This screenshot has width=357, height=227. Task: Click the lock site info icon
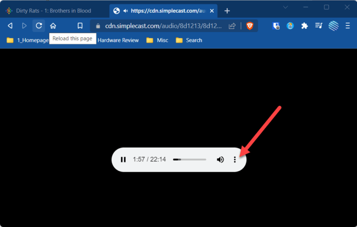pos(98,26)
